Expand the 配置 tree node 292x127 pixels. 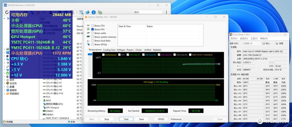click(x=4, y=87)
